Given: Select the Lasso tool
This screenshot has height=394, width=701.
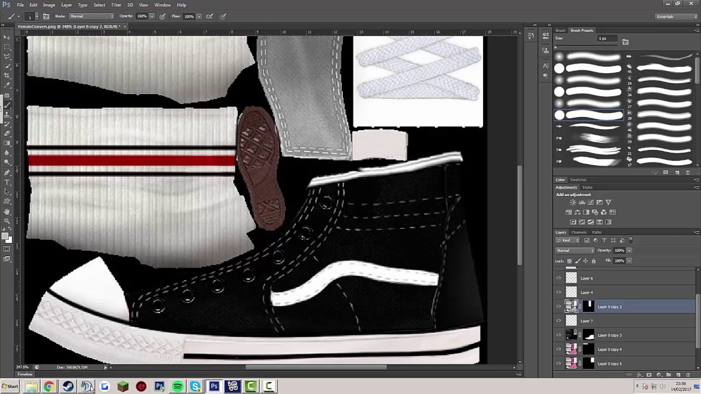Looking at the screenshot, I should [x=7, y=56].
